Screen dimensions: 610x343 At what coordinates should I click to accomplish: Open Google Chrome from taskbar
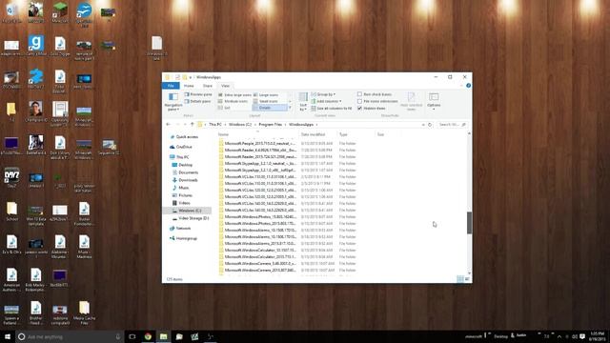click(x=148, y=336)
